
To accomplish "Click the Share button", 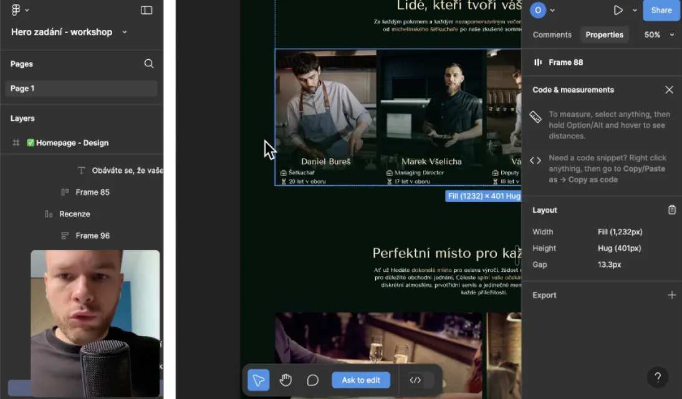I will (661, 10).
